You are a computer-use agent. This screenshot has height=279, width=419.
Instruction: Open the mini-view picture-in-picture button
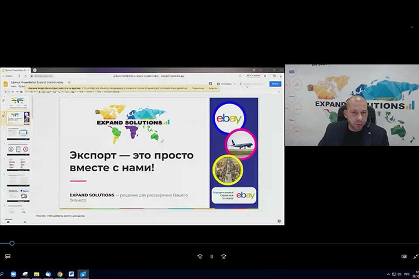tap(404, 257)
